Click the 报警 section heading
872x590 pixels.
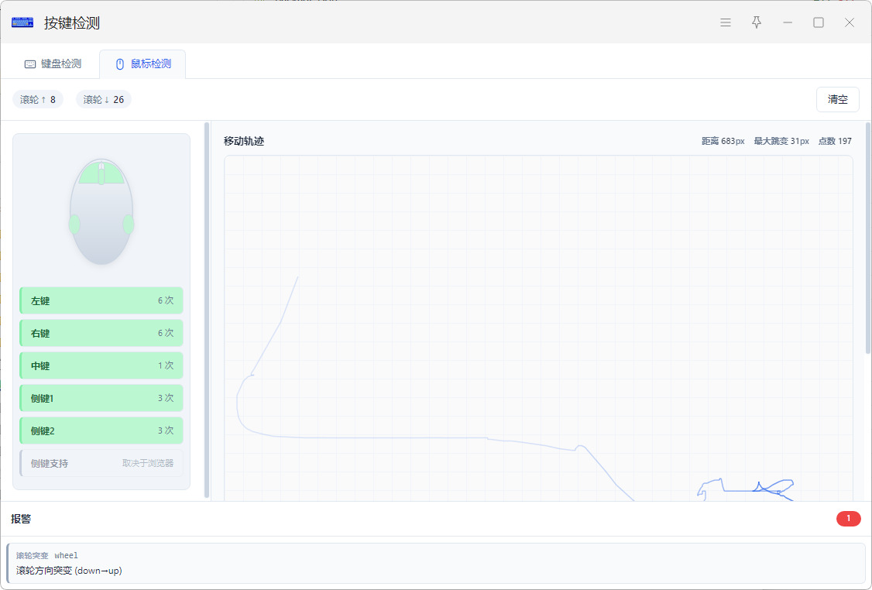coord(21,519)
